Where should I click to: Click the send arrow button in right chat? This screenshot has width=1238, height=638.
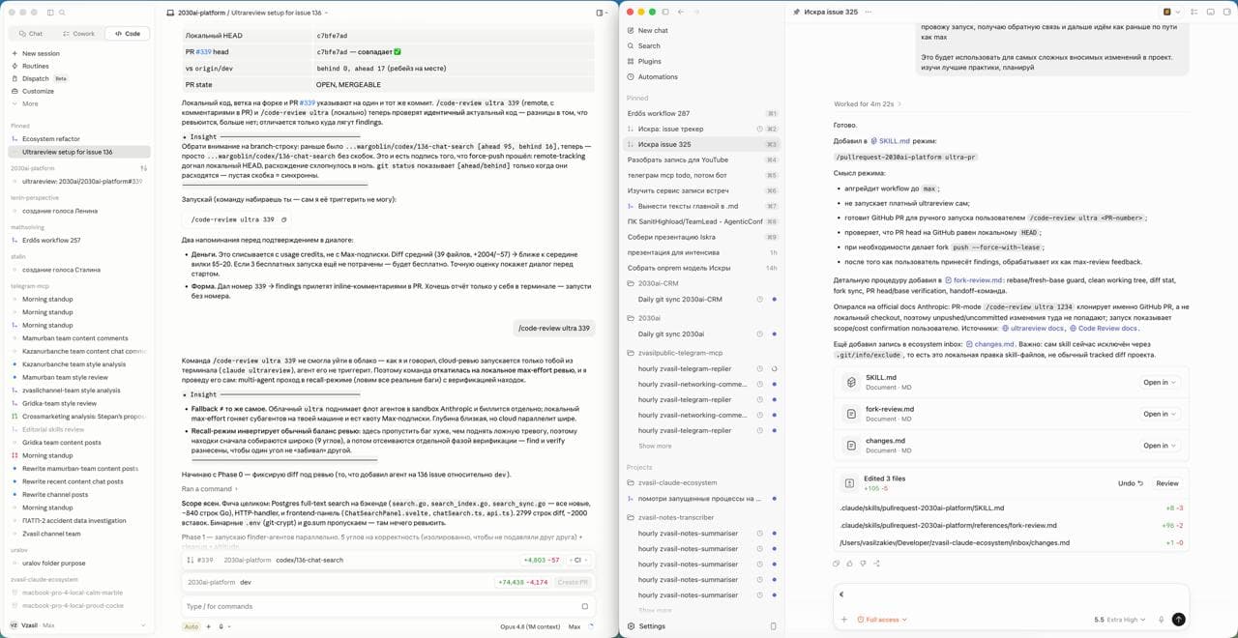pos(1178,620)
